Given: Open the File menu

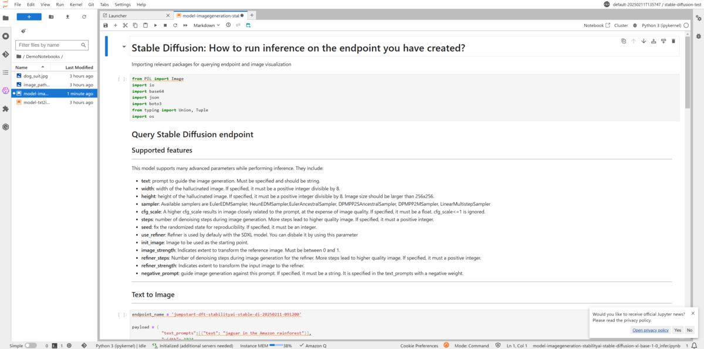Looking at the screenshot, I should [18, 4].
